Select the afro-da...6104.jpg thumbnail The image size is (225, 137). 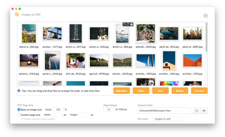[x=76, y=60]
